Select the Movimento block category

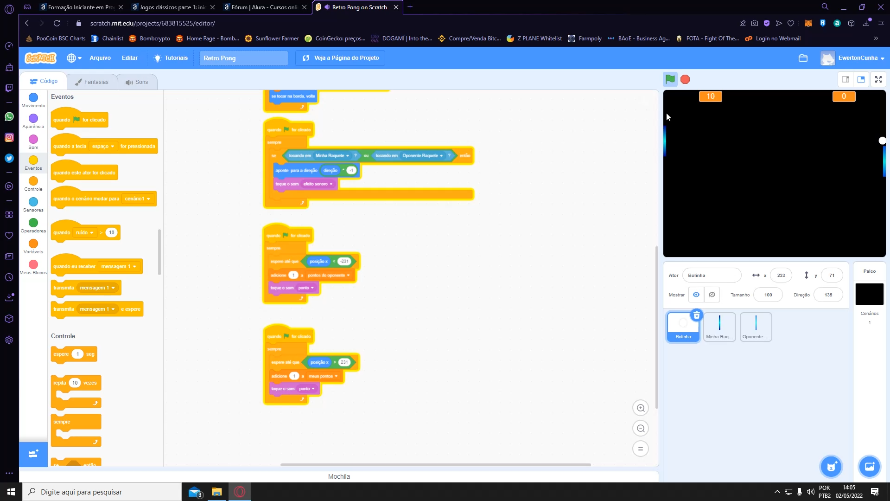[33, 100]
